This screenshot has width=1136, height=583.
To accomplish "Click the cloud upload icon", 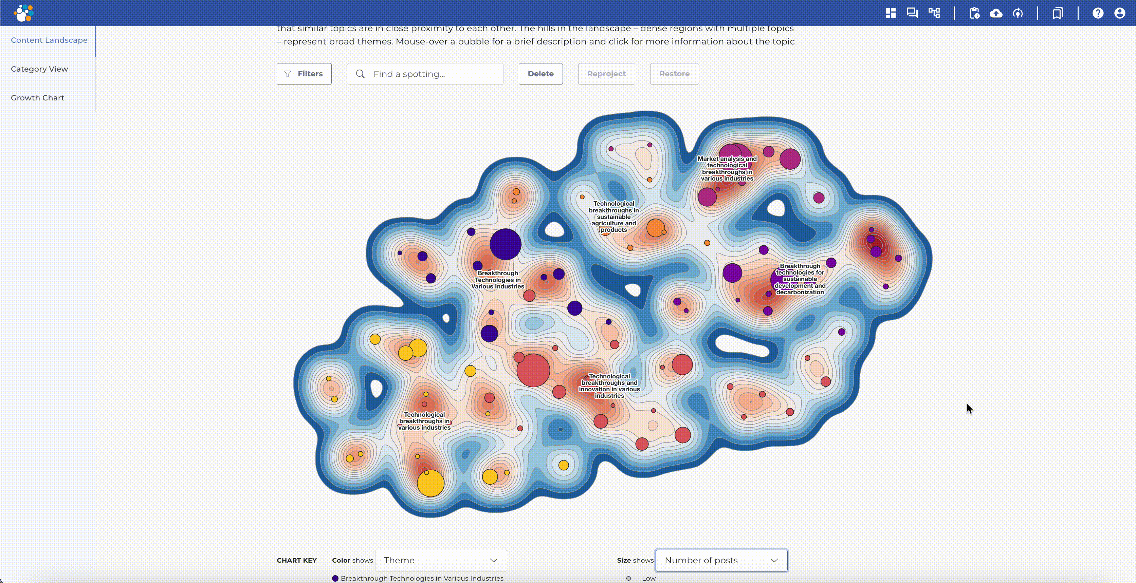I will tap(996, 13).
